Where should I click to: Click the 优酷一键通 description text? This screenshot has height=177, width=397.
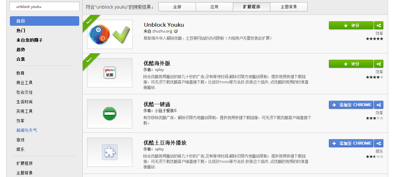[x=227, y=120]
